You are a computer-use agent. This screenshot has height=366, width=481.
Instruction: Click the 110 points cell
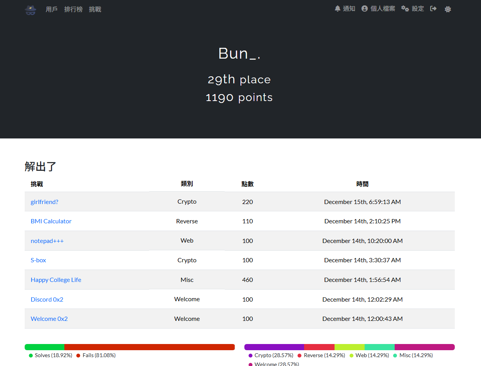click(247, 221)
